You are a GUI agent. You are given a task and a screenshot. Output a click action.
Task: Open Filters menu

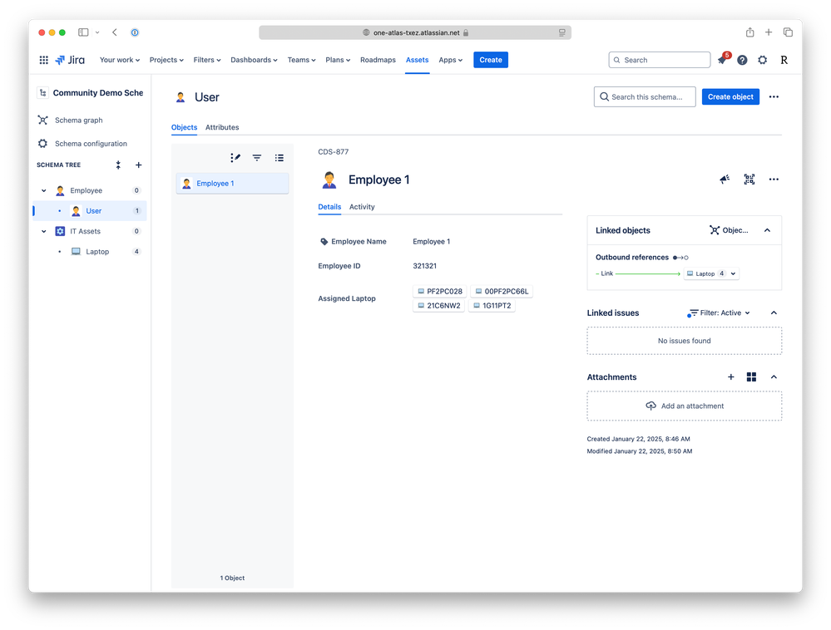pyautogui.click(x=206, y=60)
